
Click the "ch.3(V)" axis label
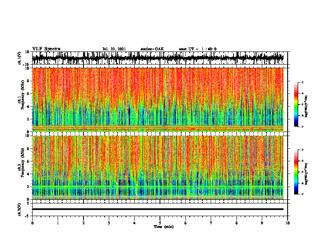tap(19, 210)
